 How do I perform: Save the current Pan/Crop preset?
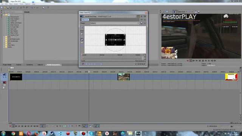point(141,23)
